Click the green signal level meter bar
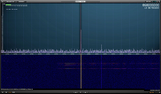The width and height of the screenshot is (161, 94). pyautogui.click(x=8, y=5)
